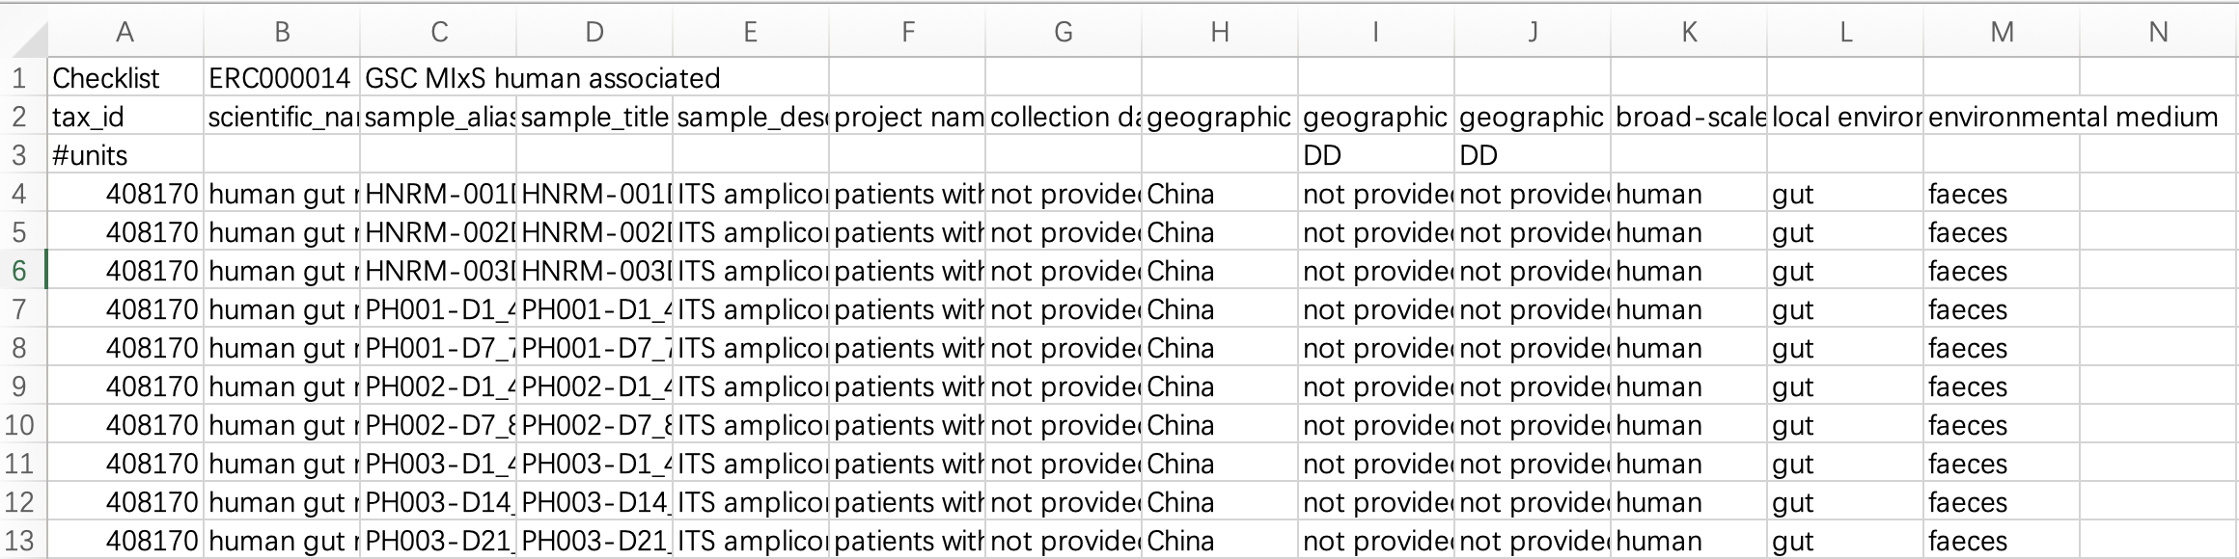The height and width of the screenshot is (559, 2239).
Task: Select the column M header
Action: pos(2001,33)
